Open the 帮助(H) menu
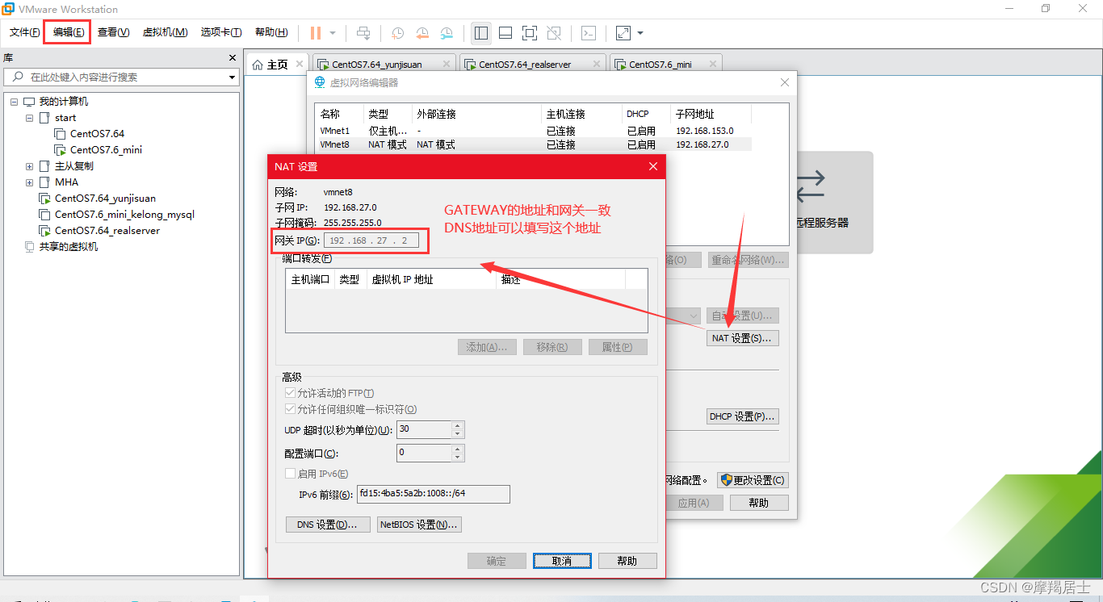The width and height of the screenshot is (1103, 602). [x=271, y=32]
